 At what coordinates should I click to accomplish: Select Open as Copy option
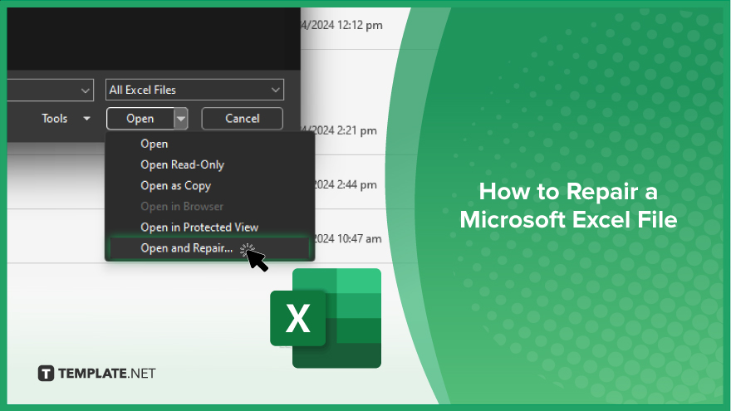click(x=210, y=185)
